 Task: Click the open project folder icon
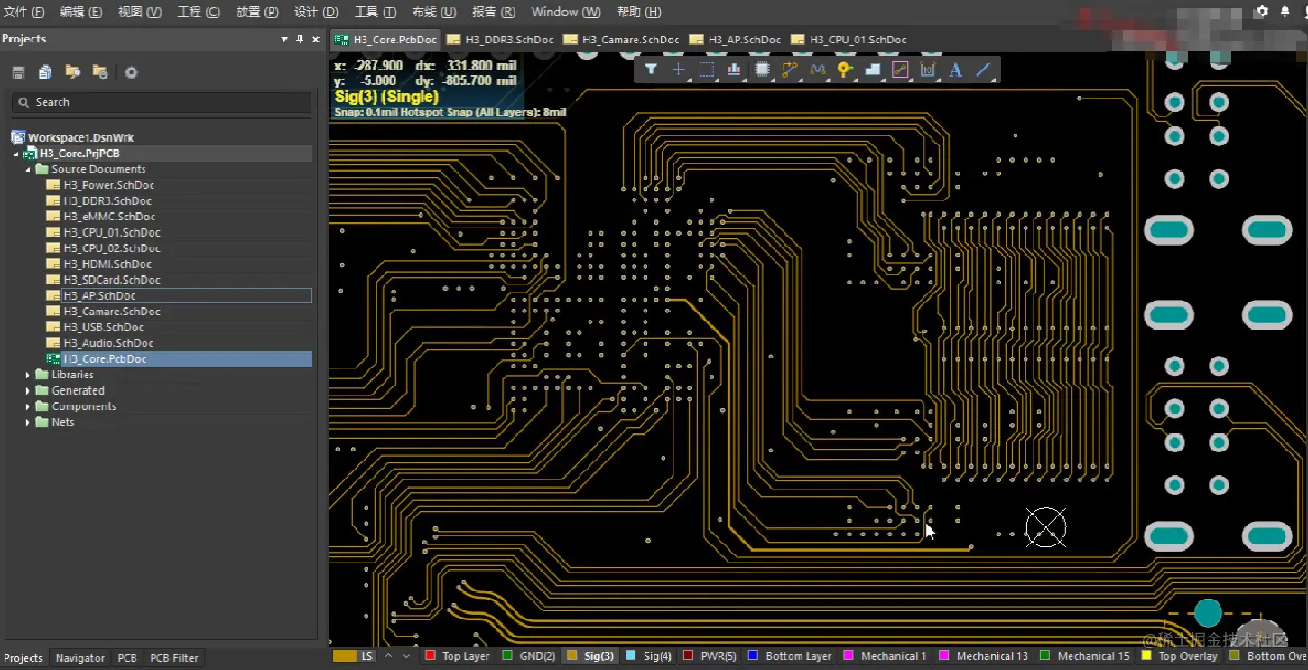pos(73,72)
